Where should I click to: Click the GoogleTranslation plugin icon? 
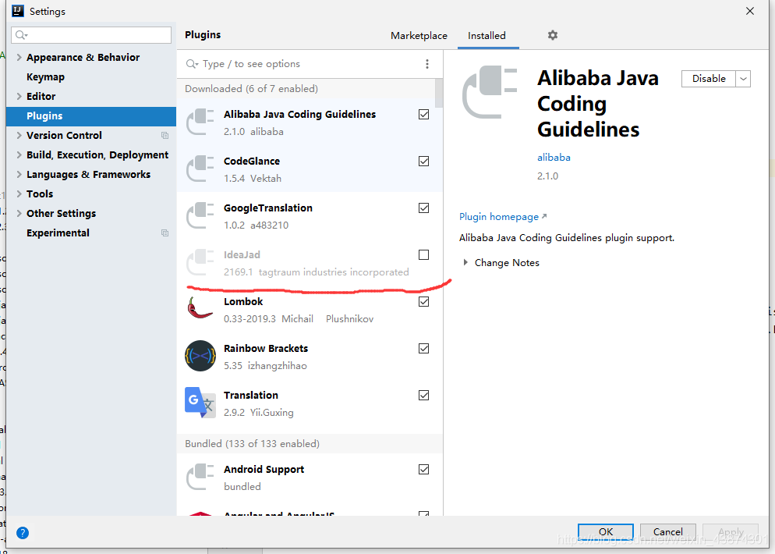[200, 215]
